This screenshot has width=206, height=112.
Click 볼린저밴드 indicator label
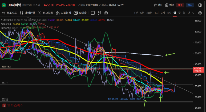(6, 28)
